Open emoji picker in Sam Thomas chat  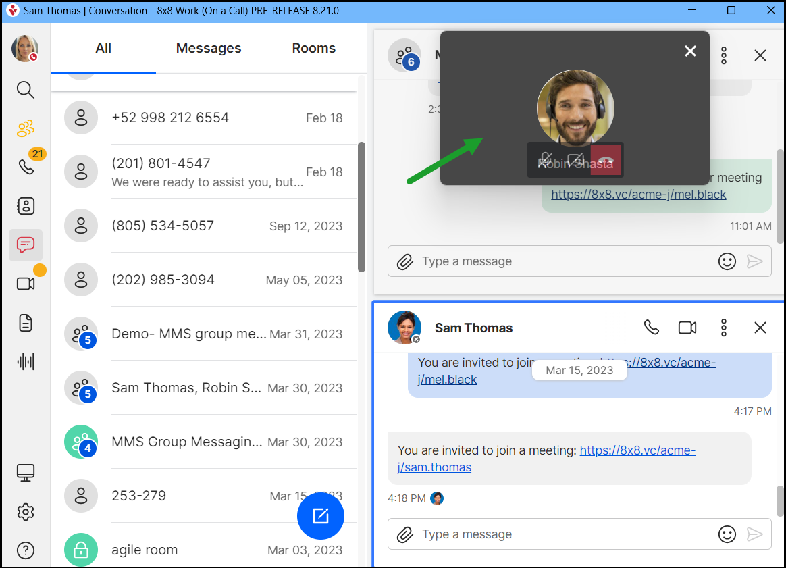pyautogui.click(x=727, y=534)
